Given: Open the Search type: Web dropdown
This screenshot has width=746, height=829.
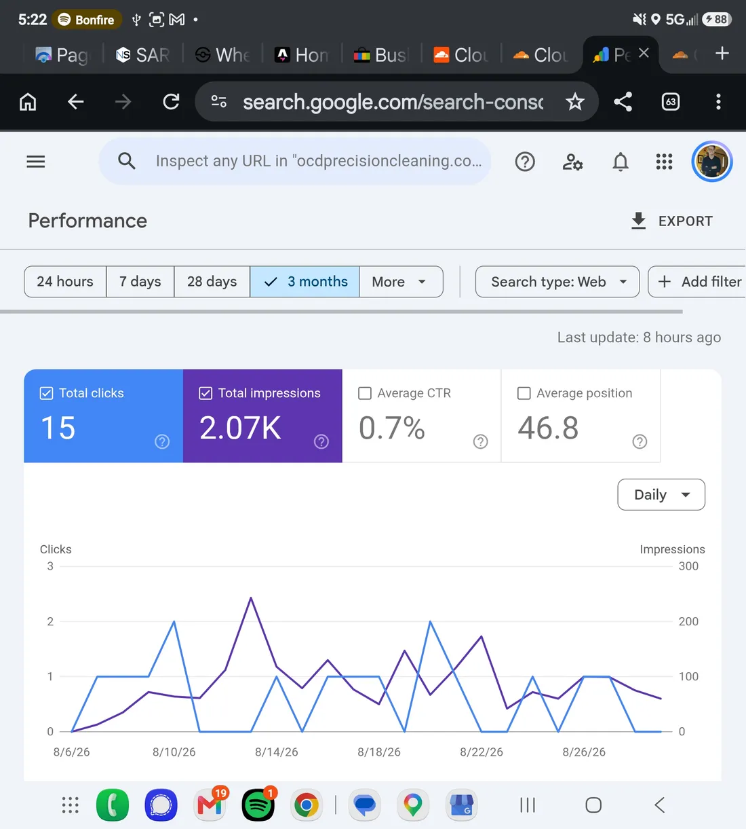Looking at the screenshot, I should [557, 282].
